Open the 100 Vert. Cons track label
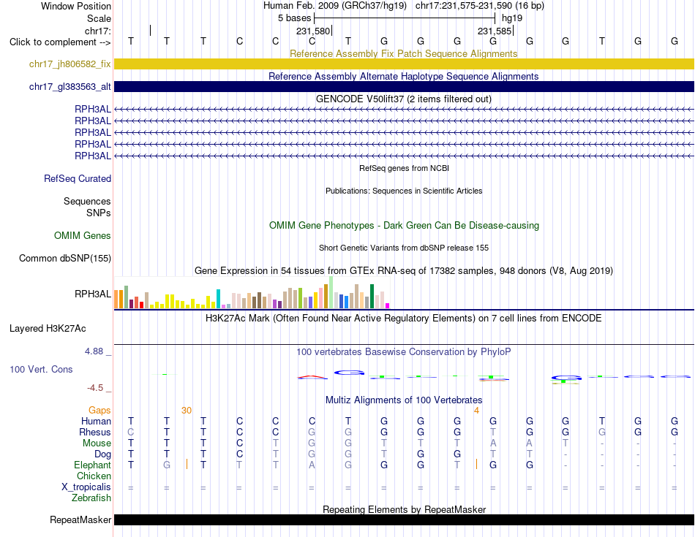The height and width of the screenshot is (537, 695). (x=41, y=369)
